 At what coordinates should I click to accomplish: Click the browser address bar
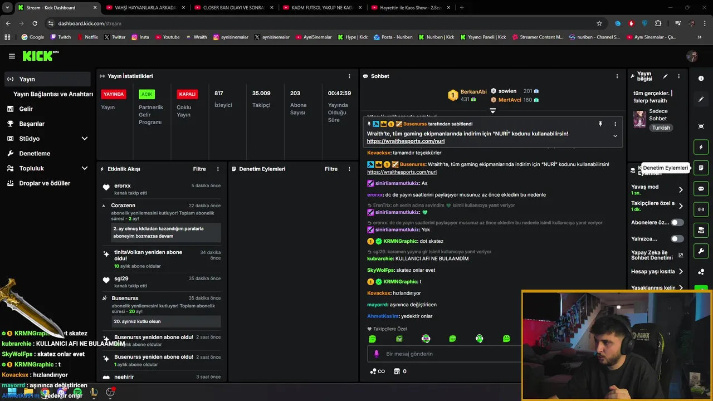(x=320, y=23)
